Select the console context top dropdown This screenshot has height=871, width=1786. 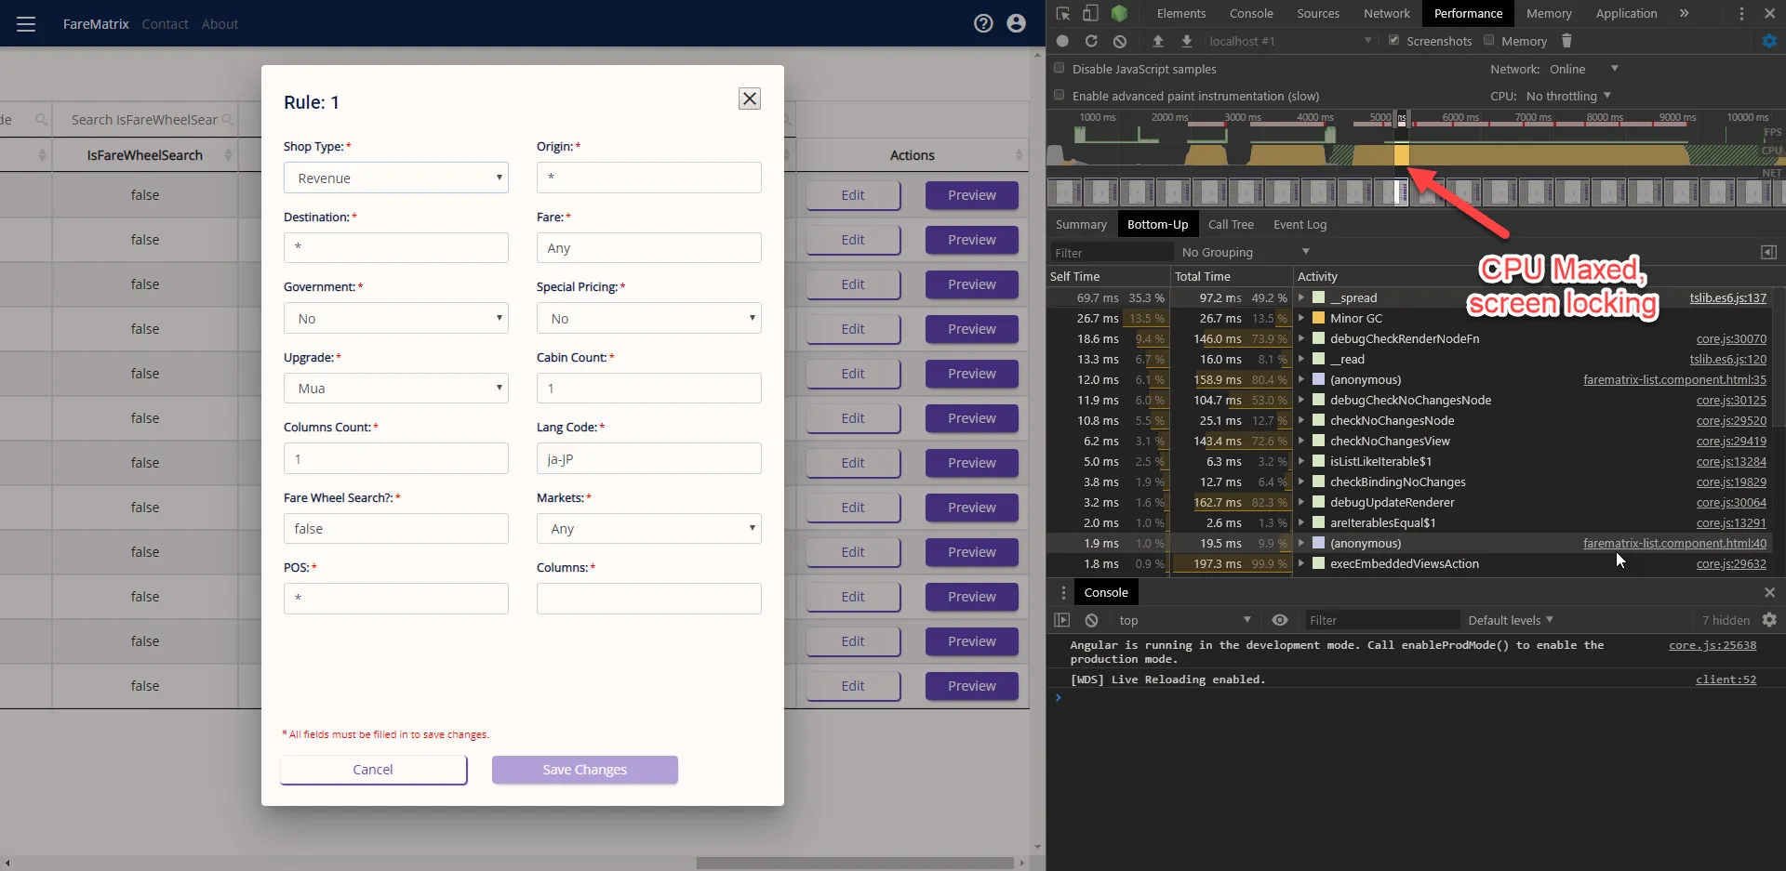pos(1184,620)
